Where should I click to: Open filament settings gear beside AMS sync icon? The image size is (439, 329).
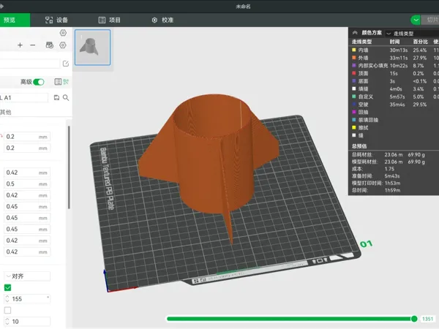click(x=63, y=45)
